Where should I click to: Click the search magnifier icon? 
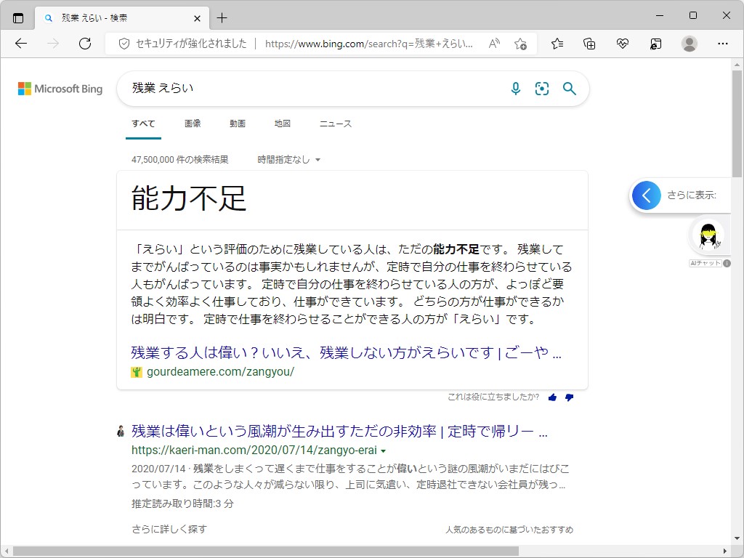click(x=570, y=89)
